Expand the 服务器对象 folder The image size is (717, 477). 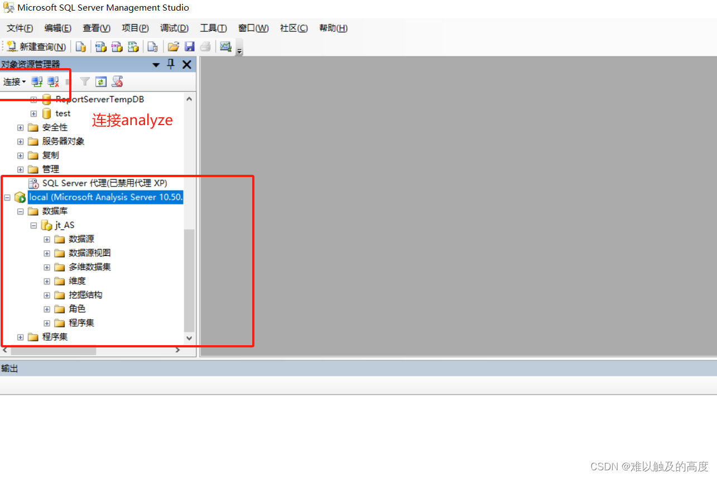(x=21, y=141)
